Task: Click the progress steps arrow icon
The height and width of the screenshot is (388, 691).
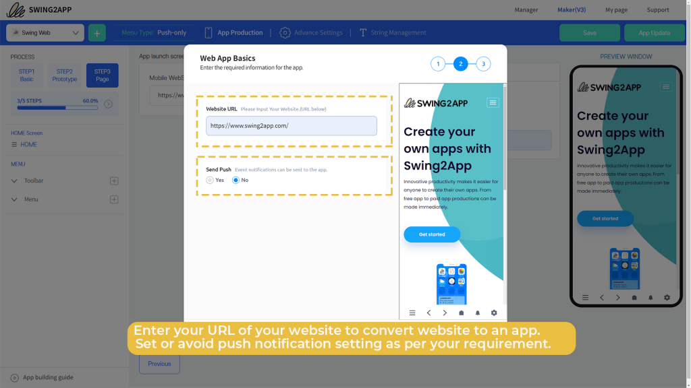Action: click(x=109, y=104)
